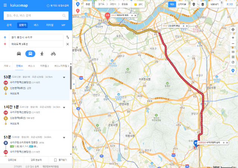This screenshot has width=238, height=168.
Task: Open the 시내 dropdown filter
Action: pos(7,66)
